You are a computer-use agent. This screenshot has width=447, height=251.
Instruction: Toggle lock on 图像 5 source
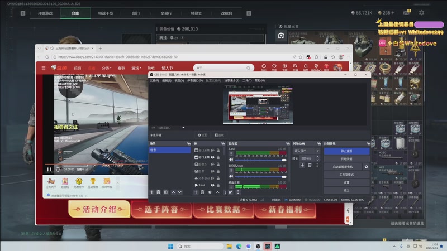(x=218, y=164)
